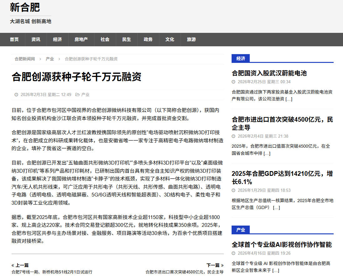Click clock icon next to 2026年2月25日
Viewport: 343px width, 280px height.
point(233,82)
